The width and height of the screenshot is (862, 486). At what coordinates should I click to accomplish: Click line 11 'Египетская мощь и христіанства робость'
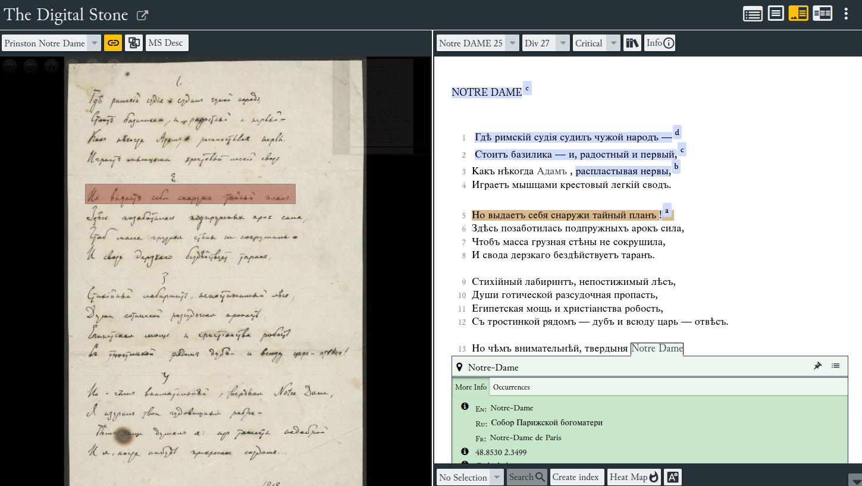click(567, 309)
